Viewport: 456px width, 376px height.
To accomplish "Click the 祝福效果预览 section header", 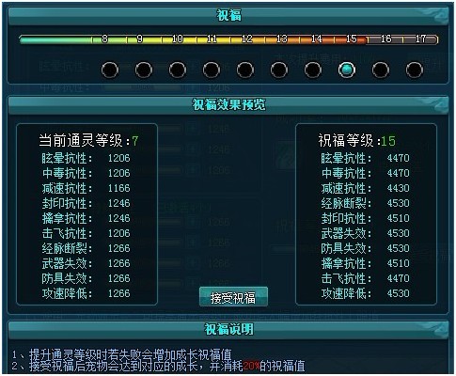I will [x=228, y=105].
